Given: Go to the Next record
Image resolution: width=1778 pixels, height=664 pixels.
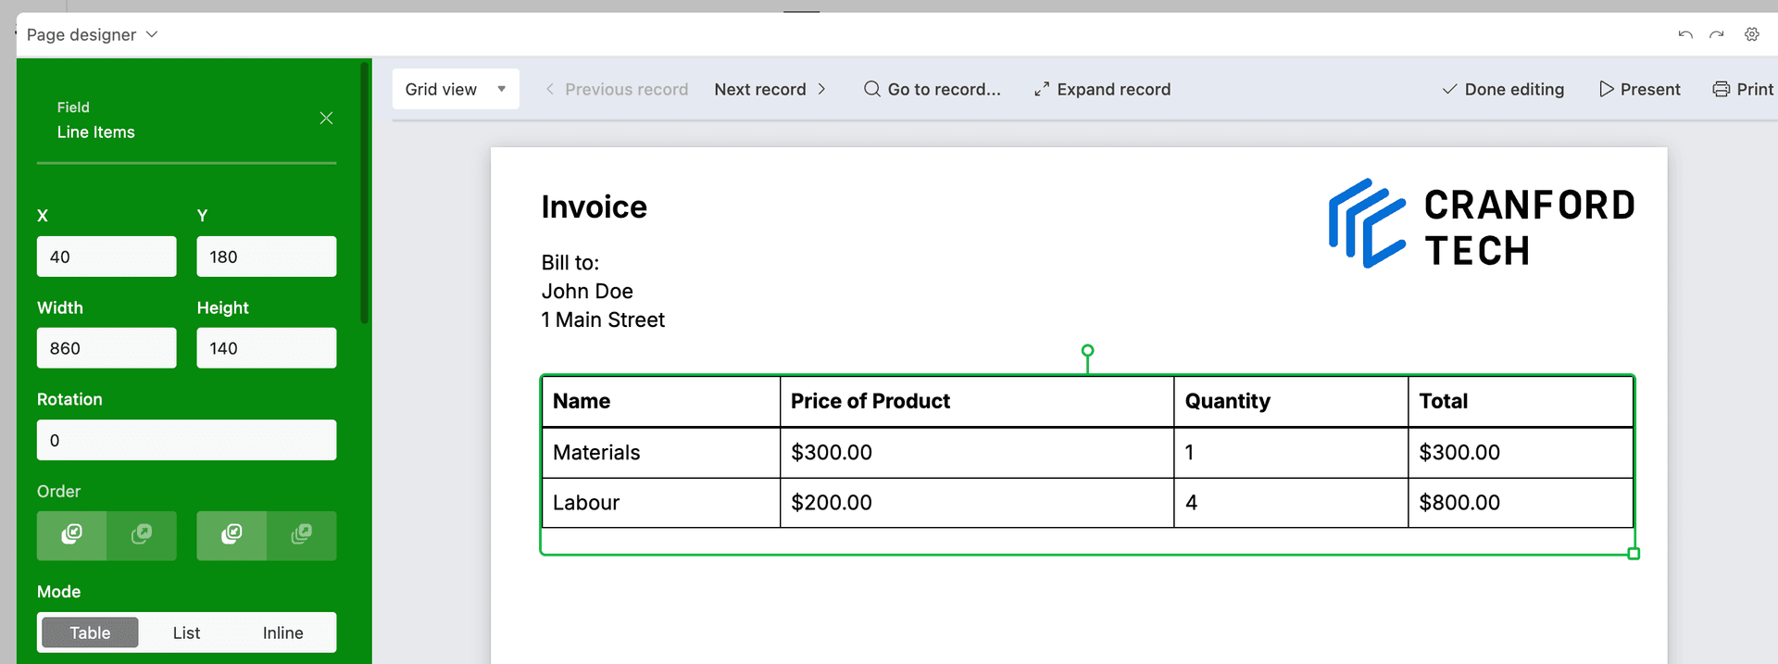Looking at the screenshot, I should tap(770, 89).
